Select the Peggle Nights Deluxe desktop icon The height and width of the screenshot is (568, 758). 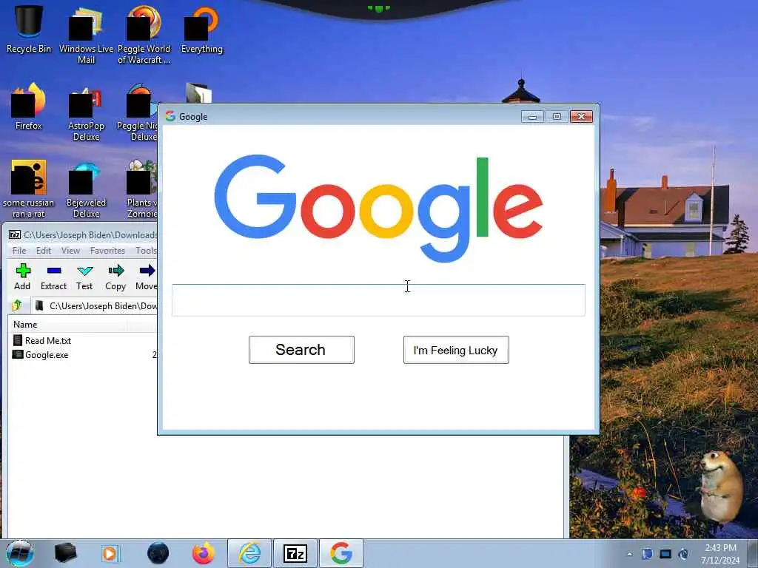[138, 112]
